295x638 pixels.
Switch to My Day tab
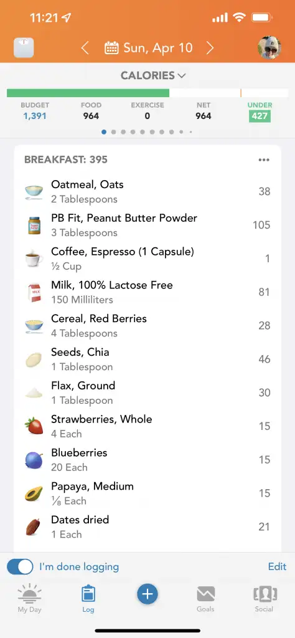coord(29,598)
